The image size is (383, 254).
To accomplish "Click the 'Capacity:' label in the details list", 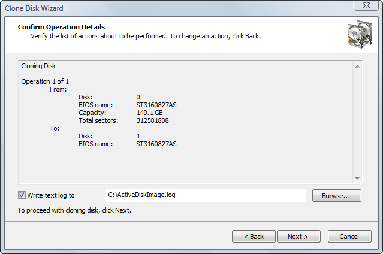I will (x=92, y=113).
